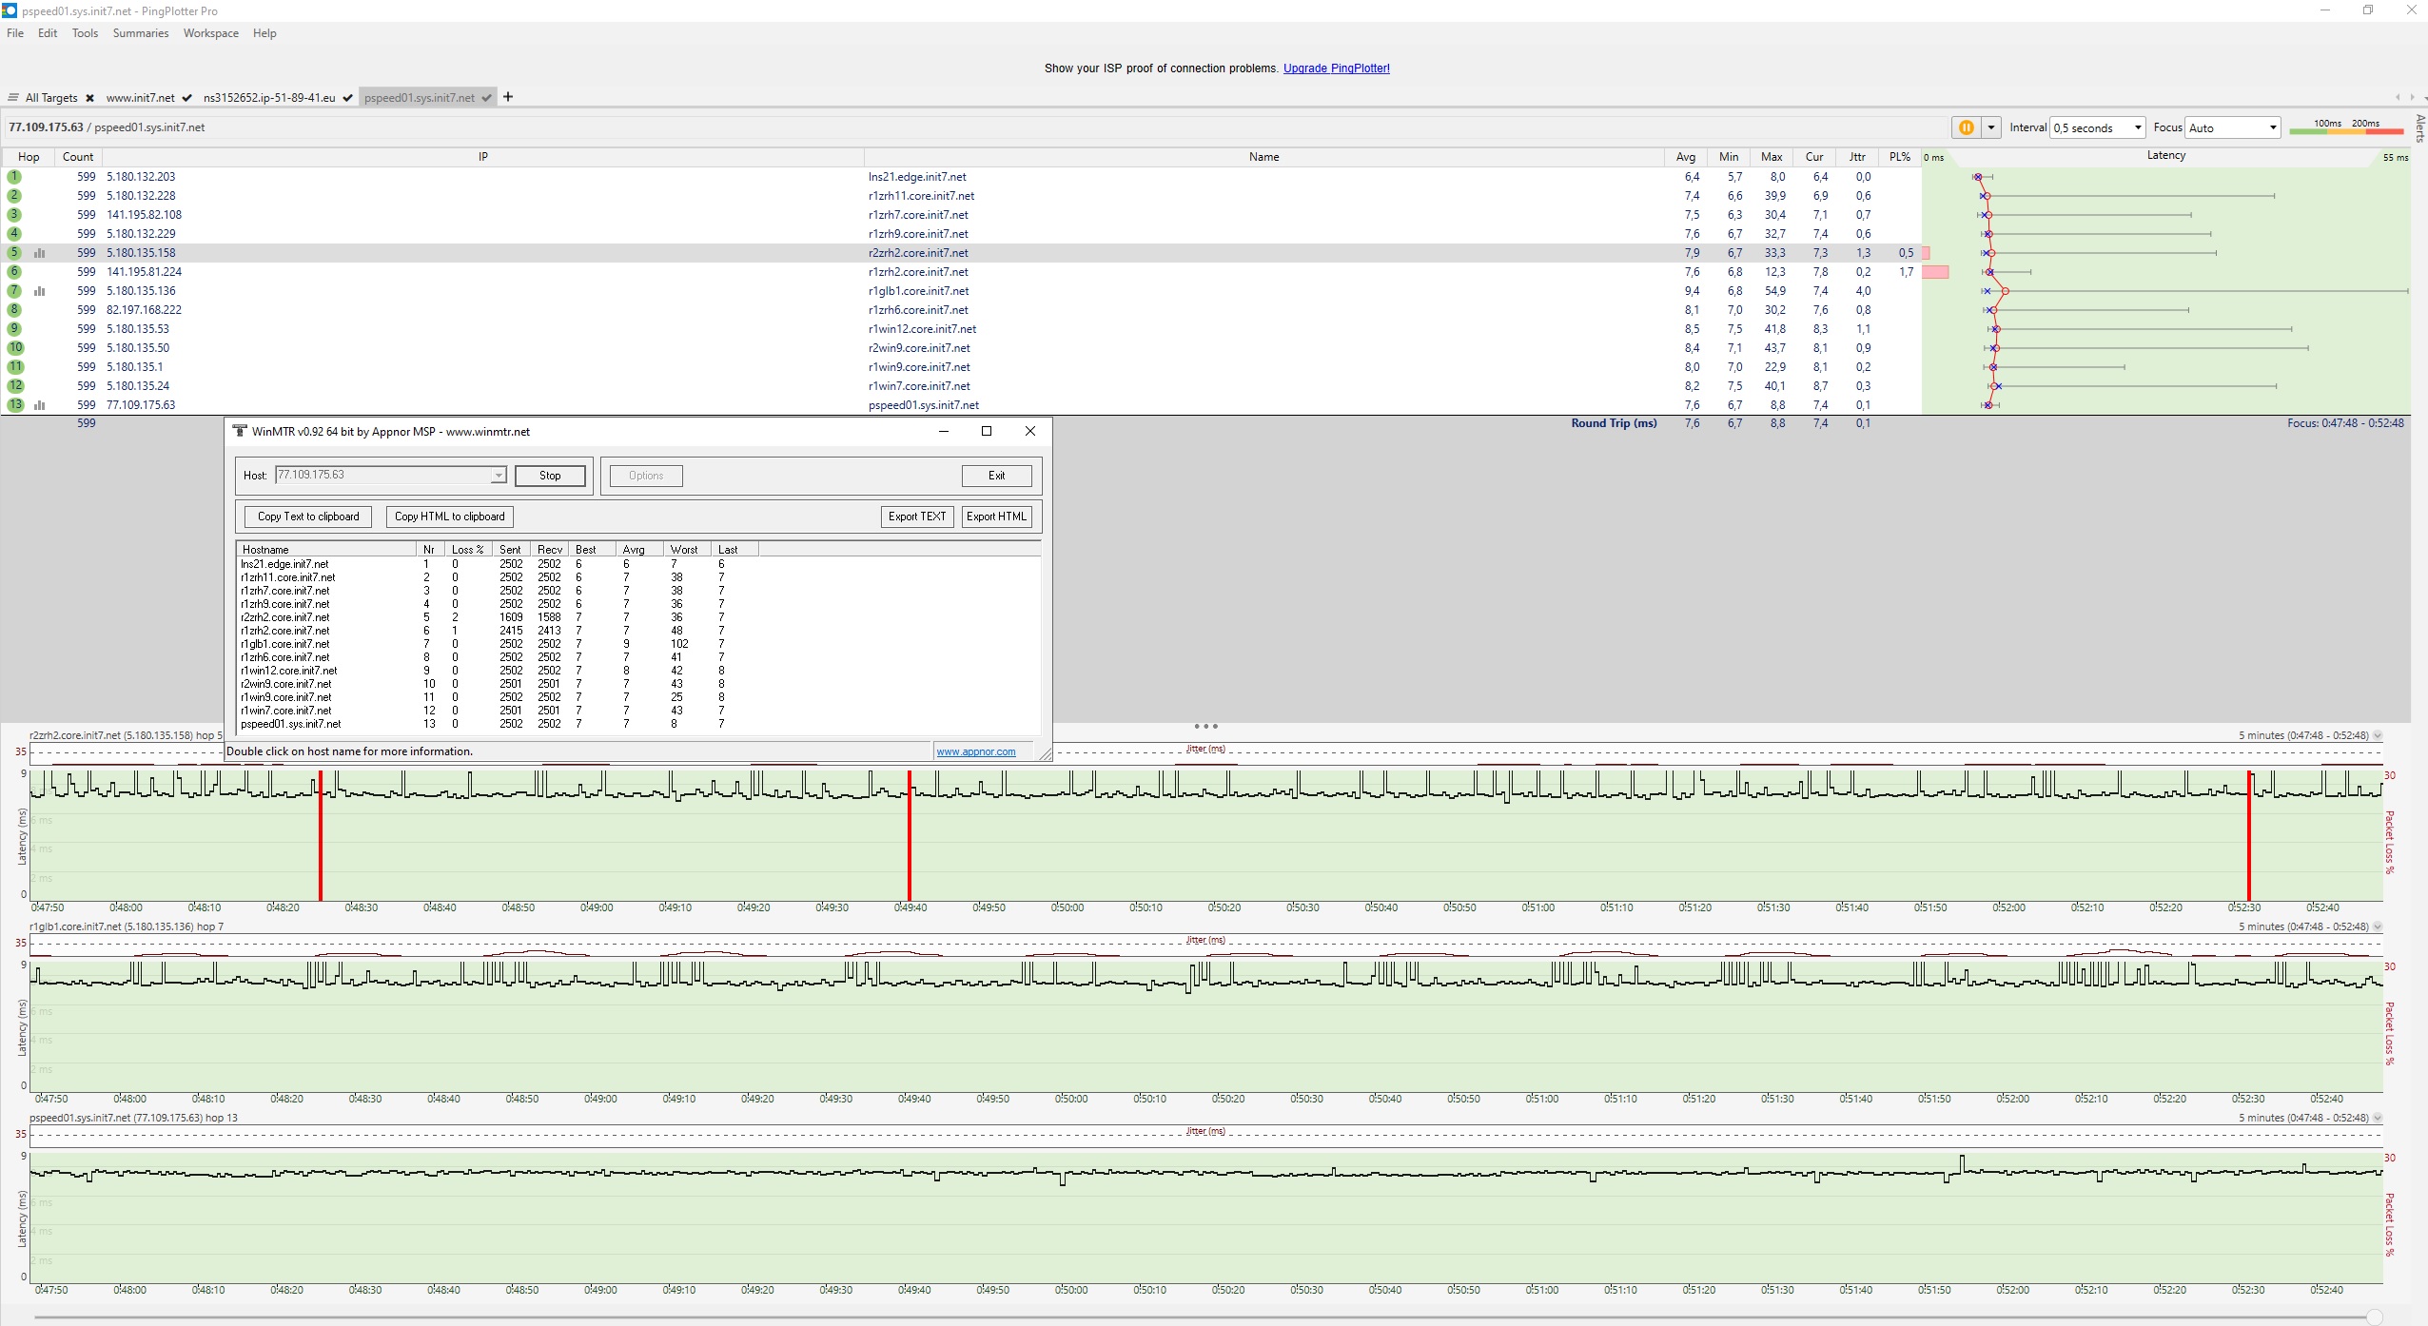Select the hop 11 green circle
The image size is (2428, 1326).
click(x=15, y=367)
